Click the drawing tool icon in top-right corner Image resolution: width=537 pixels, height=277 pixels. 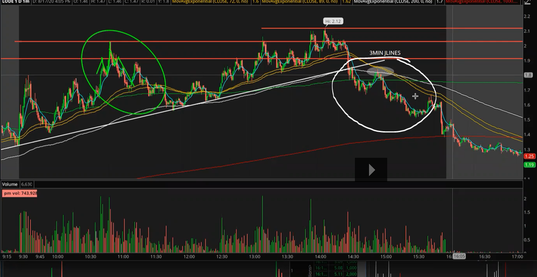[527, 2]
